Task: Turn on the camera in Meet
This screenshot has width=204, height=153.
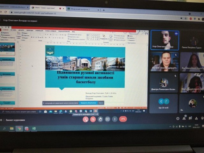Action: coord(93,119)
